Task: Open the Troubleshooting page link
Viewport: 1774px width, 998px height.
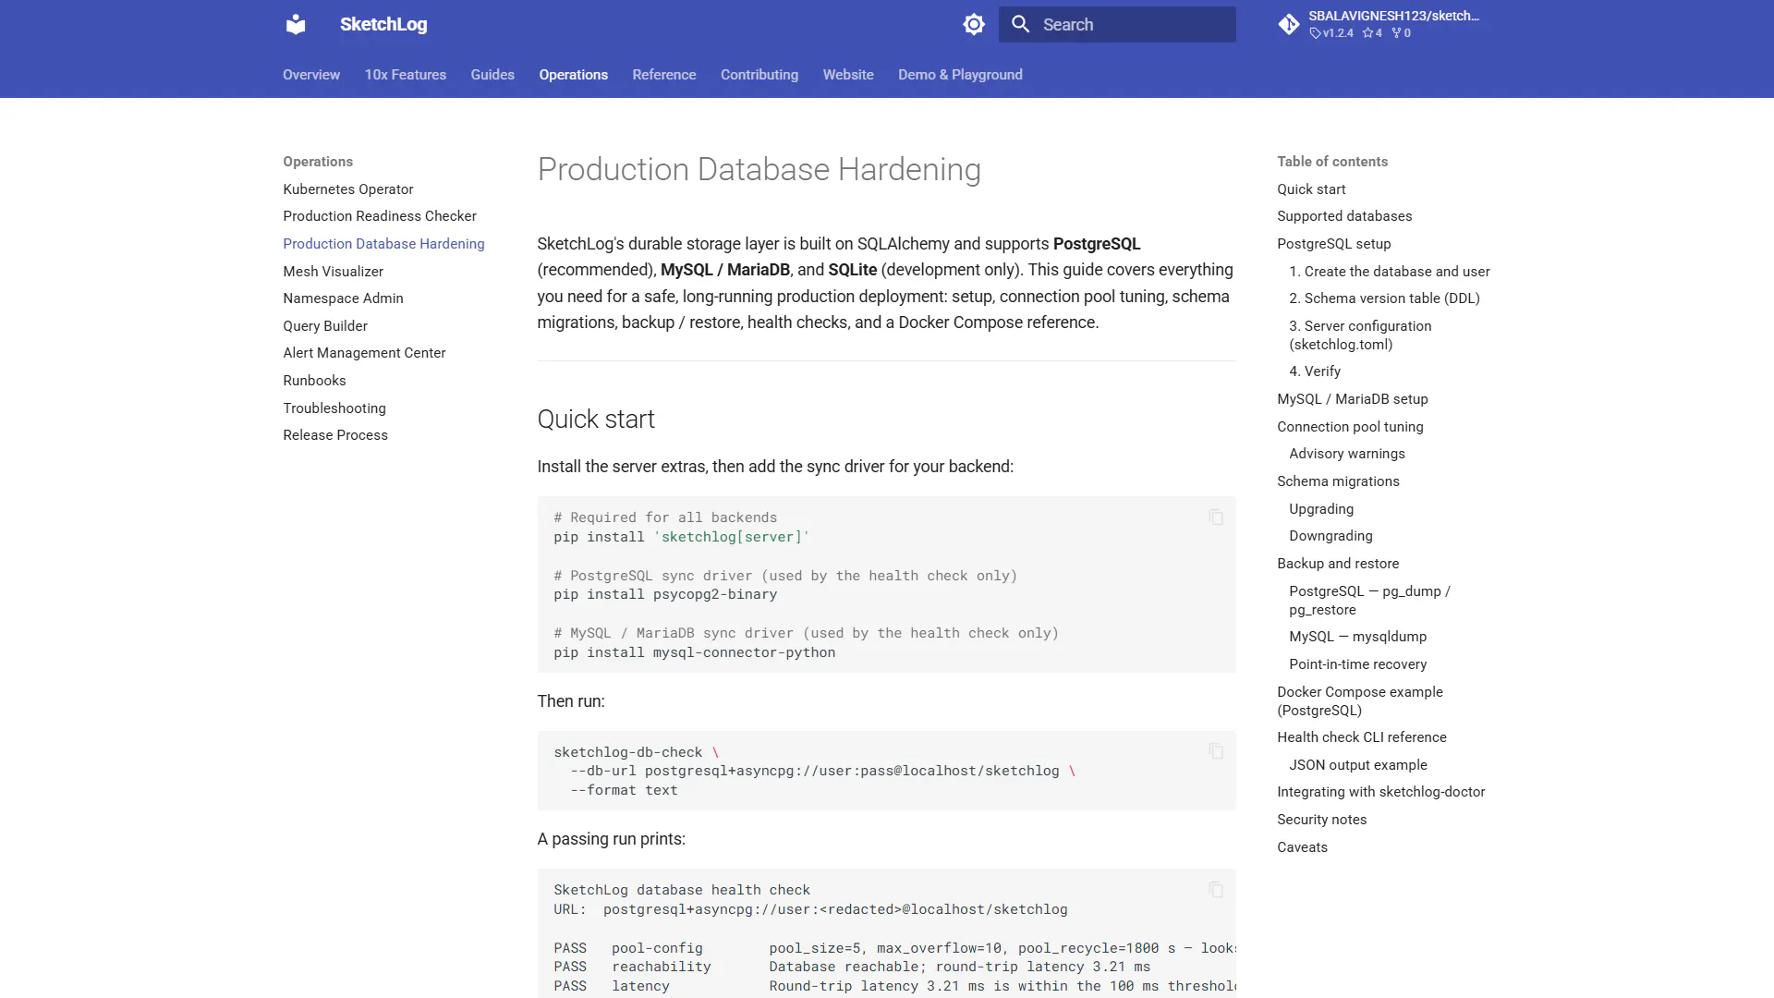Action: (334, 408)
